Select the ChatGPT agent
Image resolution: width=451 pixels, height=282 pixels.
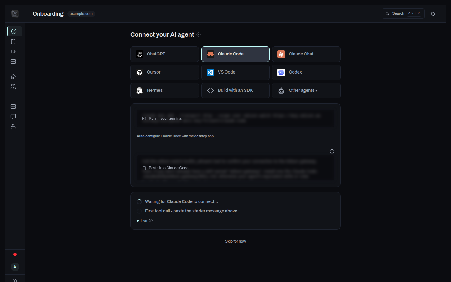[164, 54]
